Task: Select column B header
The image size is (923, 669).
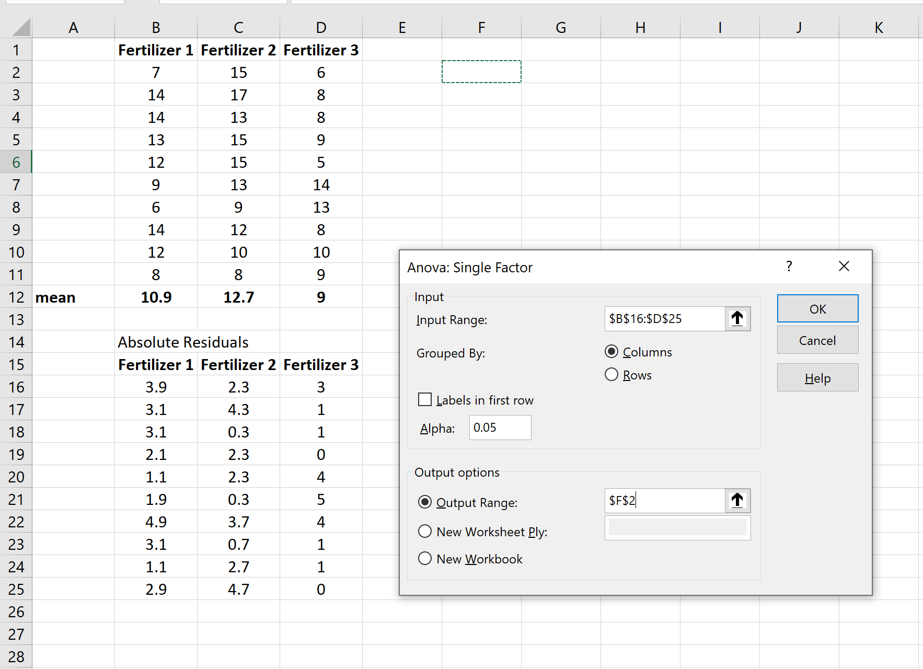Action: pos(156,27)
